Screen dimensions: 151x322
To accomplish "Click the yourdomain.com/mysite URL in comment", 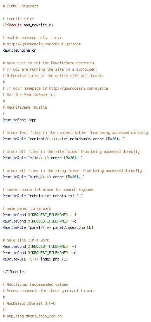I will pyautogui.click(x=78, y=88).
